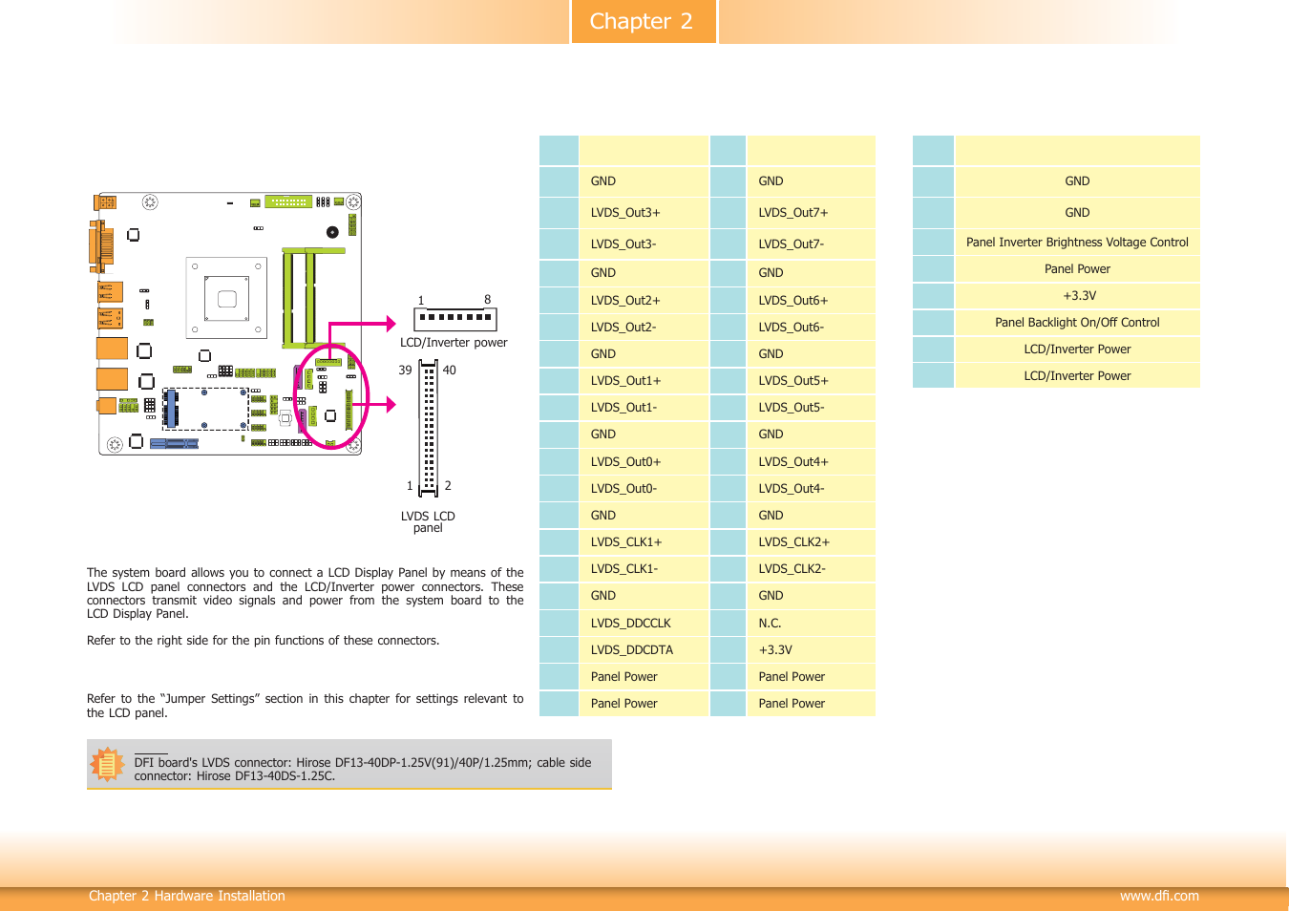
Task: Click the sentence 'Refer to the right side'
Action: tap(264, 641)
